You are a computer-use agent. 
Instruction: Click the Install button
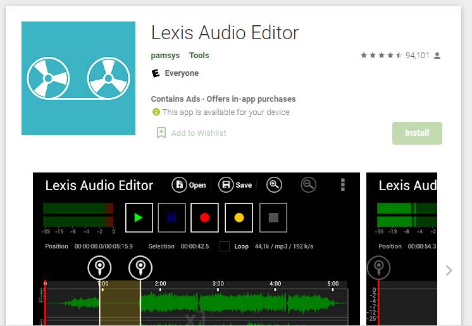click(x=417, y=133)
